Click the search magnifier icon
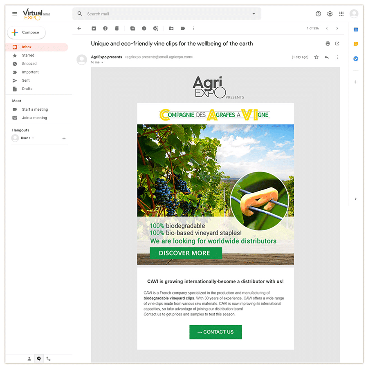The image size is (368, 368). (80, 14)
